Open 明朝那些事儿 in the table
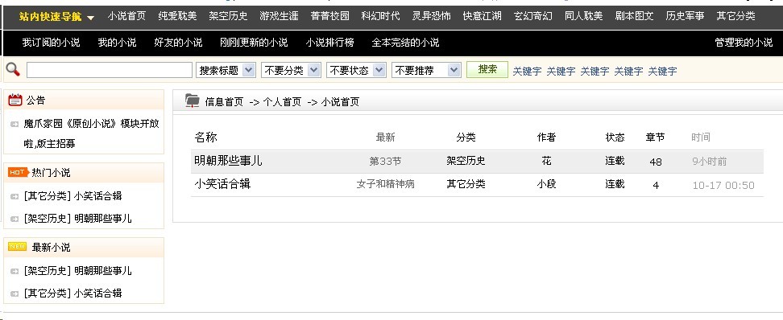The height and width of the screenshot is (320, 783). coord(228,161)
